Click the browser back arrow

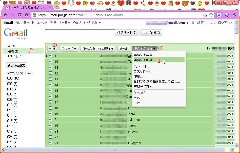(5, 15)
